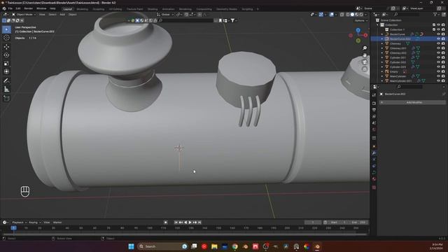Image resolution: width=448 pixels, height=252 pixels.
Task: Click the timeline current frame marker
Action: [x=13, y=228]
